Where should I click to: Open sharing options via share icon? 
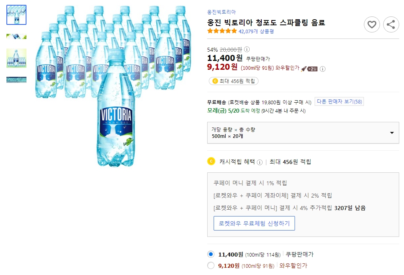click(x=391, y=24)
